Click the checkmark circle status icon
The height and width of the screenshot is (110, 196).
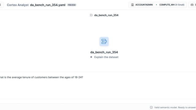click(x=151, y=107)
